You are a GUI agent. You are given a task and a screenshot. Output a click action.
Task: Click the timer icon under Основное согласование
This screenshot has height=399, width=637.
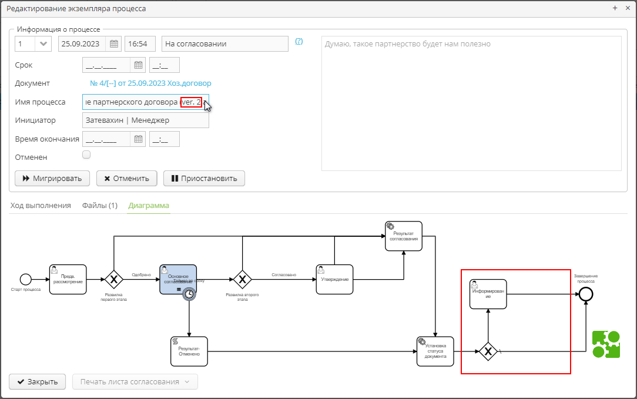[188, 294]
